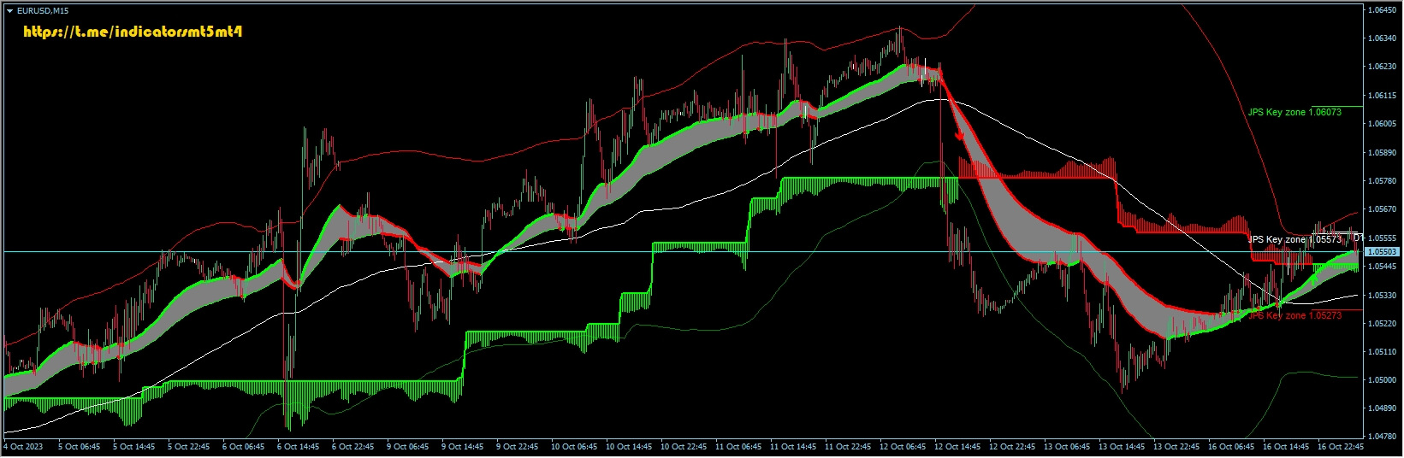Click the 1.05220 price scale label
This screenshot has height=458, width=1404.
1382,323
